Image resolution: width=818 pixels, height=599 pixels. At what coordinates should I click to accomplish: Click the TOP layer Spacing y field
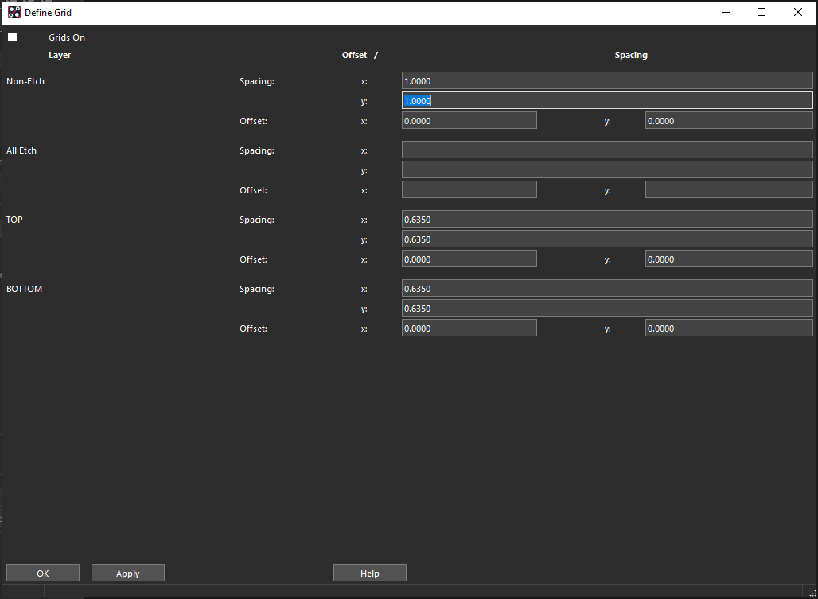point(606,239)
